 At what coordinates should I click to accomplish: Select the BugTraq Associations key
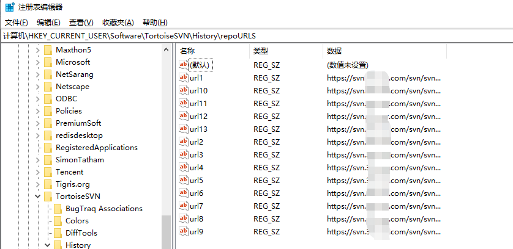tap(103, 209)
